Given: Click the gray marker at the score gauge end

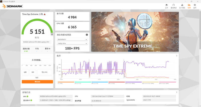Looking at the screenshot, I should click(52, 34).
